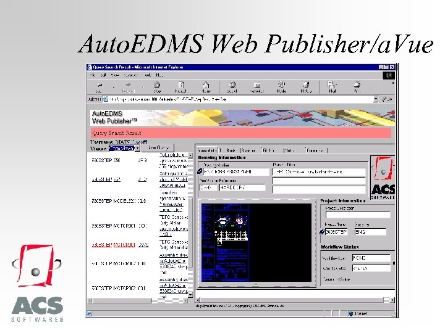445x333 pixels.
Task: Click the Discipline field showing ENG
Action: coord(370,232)
